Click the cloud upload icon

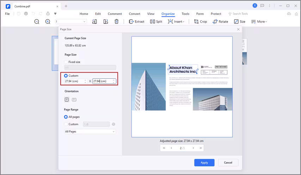coord(289,14)
